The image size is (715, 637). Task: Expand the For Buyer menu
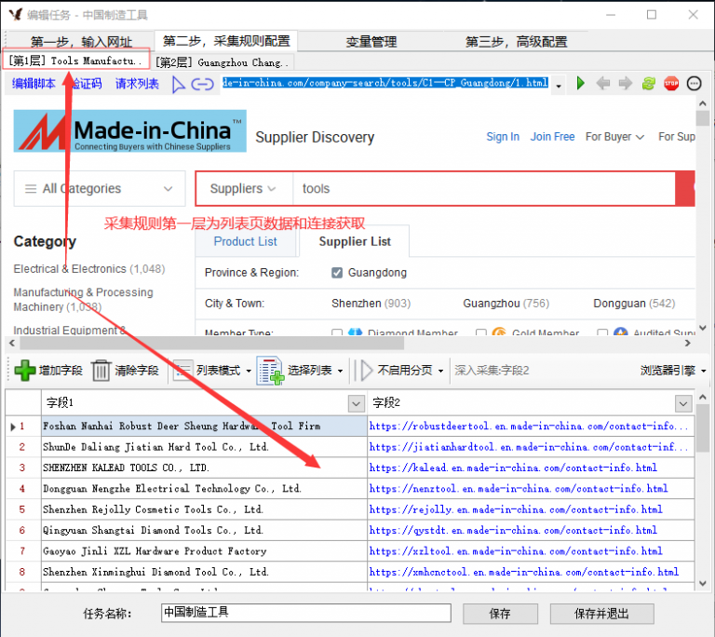click(x=614, y=137)
